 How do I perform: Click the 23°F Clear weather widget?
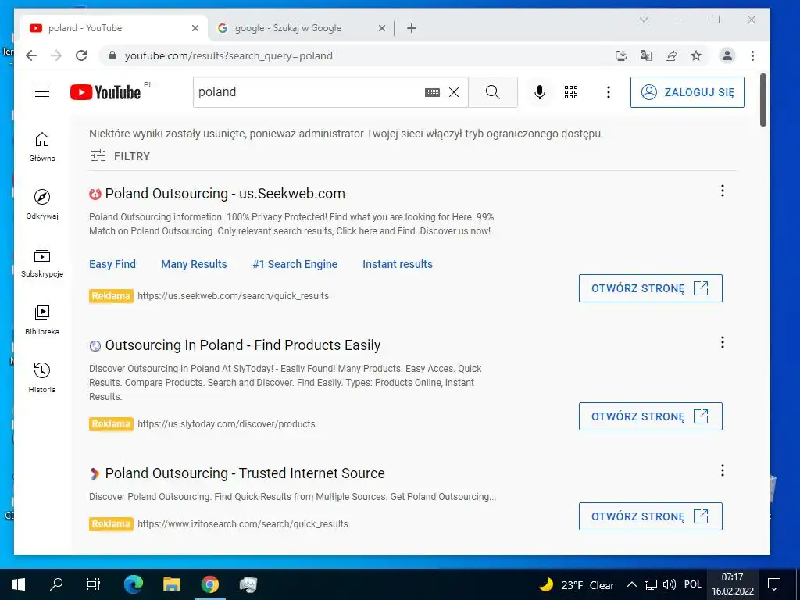click(x=577, y=584)
